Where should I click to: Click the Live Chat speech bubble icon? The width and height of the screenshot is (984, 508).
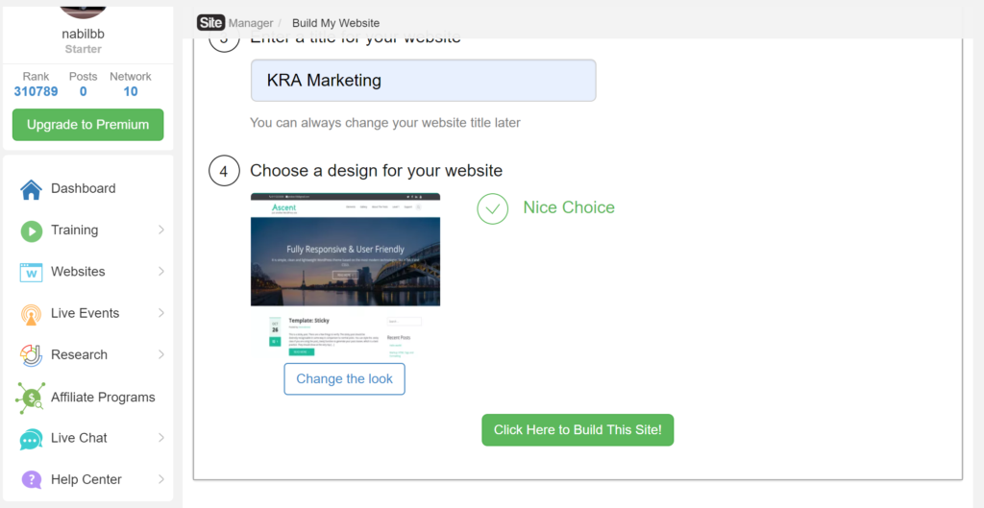[x=31, y=439]
